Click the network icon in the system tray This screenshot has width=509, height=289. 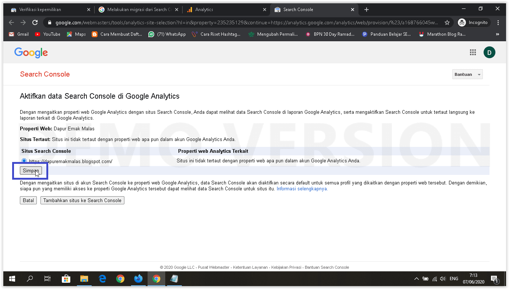[x=434, y=279]
